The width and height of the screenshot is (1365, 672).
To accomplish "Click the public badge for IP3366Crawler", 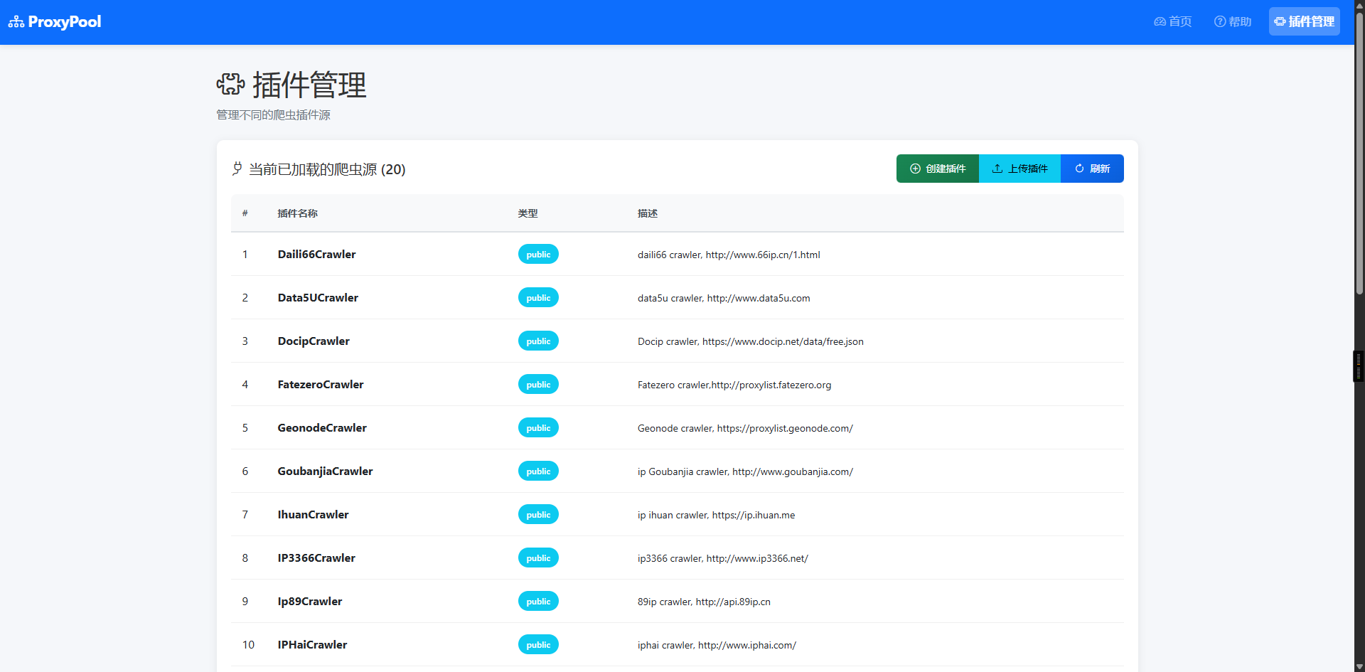I will (x=538, y=558).
